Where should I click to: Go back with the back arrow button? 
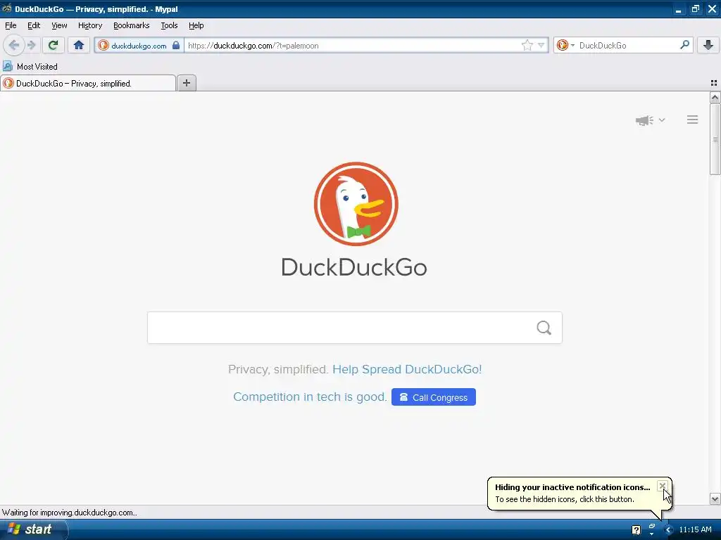13,45
